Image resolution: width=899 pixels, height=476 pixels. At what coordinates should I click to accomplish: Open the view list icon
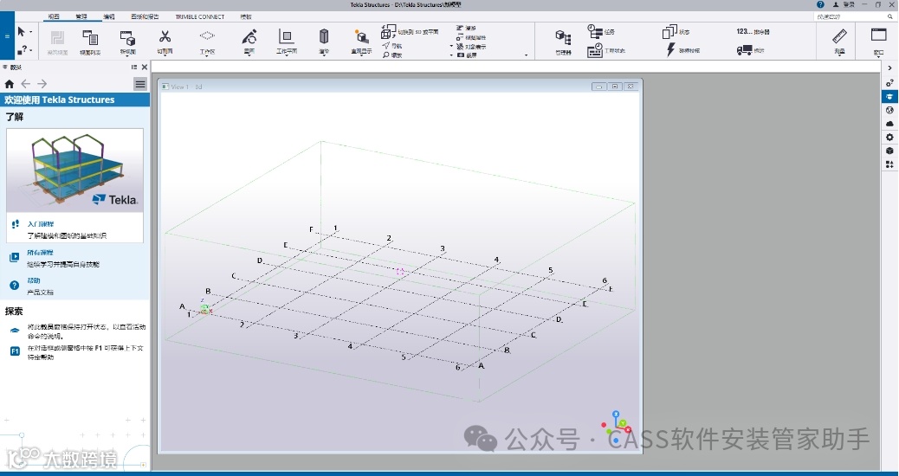[x=90, y=38]
